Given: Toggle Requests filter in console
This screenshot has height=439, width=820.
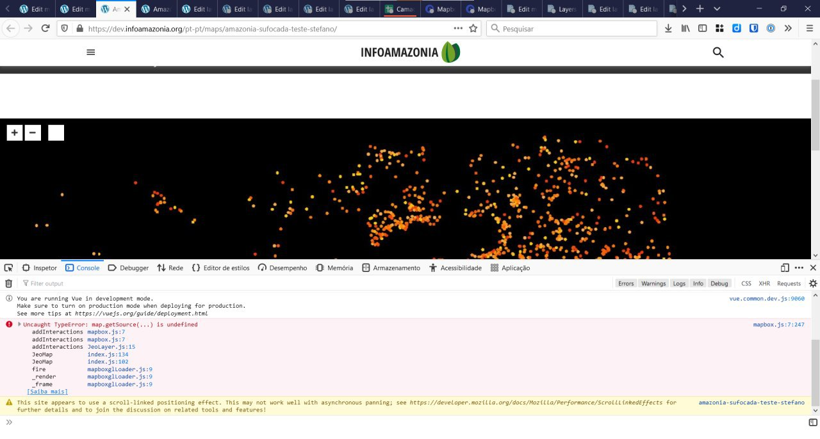Looking at the screenshot, I should pyautogui.click(x=789, y=283).
